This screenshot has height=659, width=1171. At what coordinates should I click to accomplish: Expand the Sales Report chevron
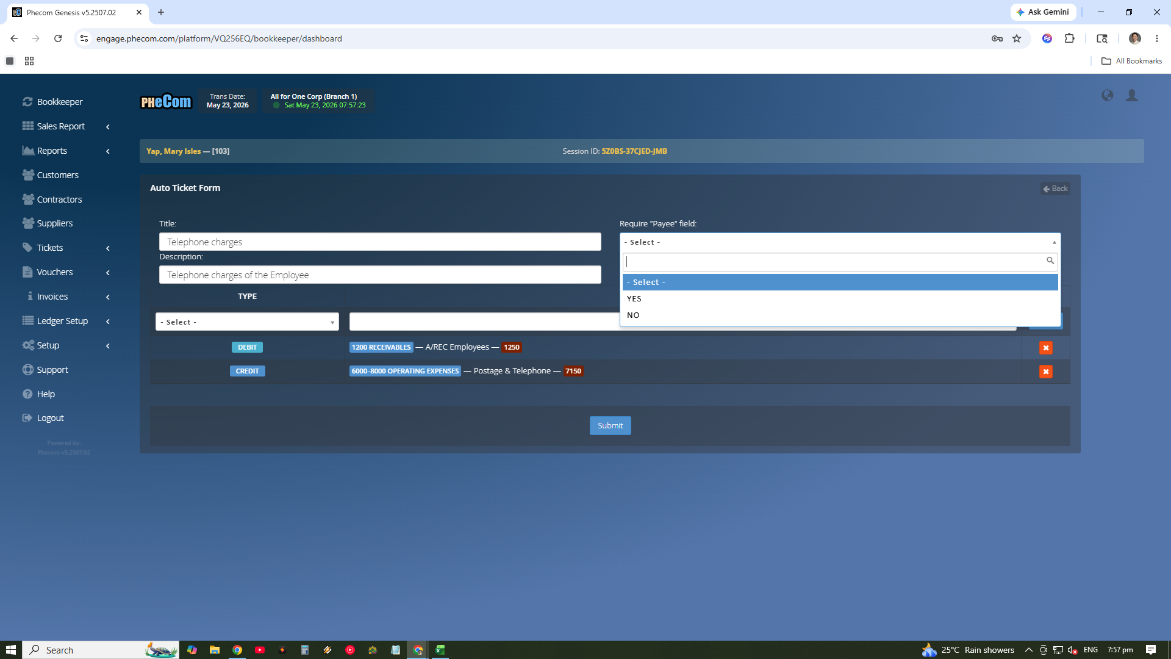pos(108,126)
